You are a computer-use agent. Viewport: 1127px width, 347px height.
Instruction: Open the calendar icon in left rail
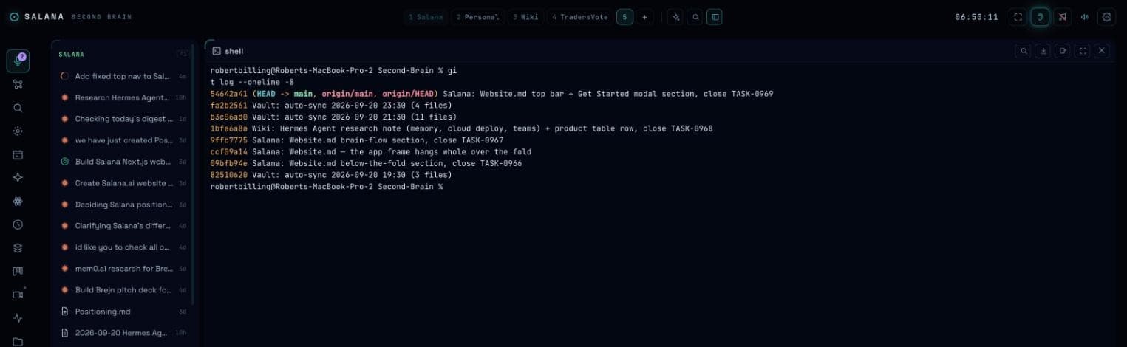18,154
